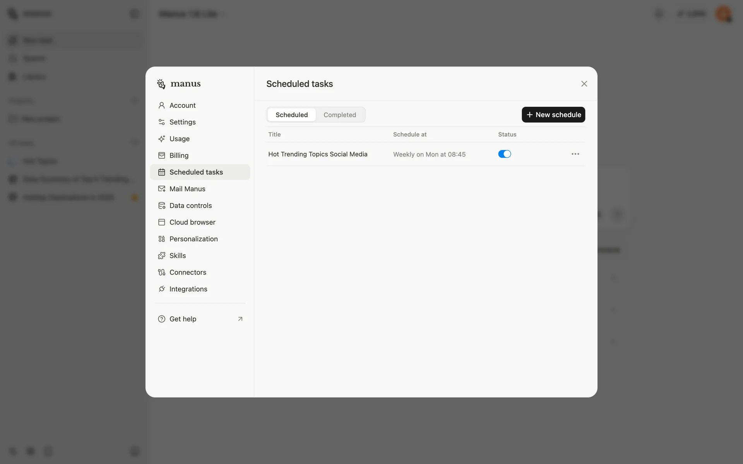Open the Account settings page
The image size is (743, 464).
click(200, 105)
